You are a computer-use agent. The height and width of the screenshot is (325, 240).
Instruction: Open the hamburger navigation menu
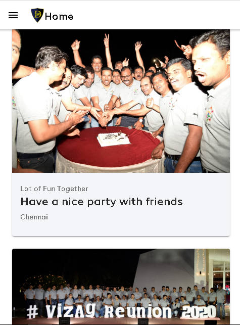coord(13,15)
